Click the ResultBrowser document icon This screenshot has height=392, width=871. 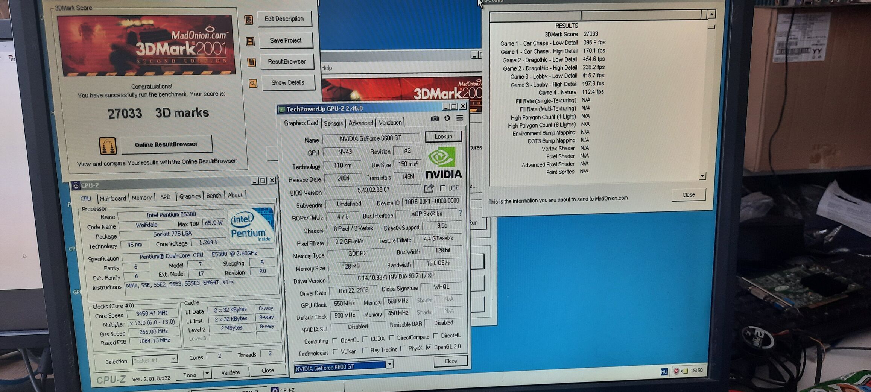pos(252,62)
